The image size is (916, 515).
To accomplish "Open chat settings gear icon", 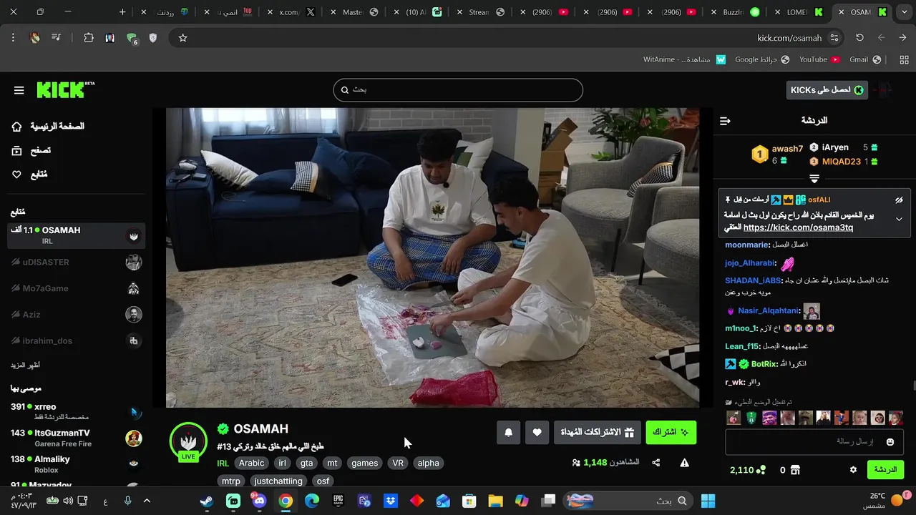I will coord(853,470).
